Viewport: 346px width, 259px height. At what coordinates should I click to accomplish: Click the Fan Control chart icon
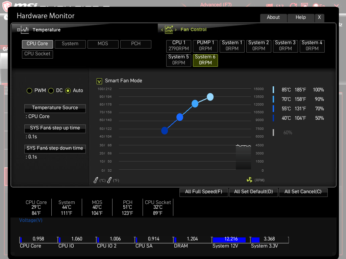pos(169,30)
